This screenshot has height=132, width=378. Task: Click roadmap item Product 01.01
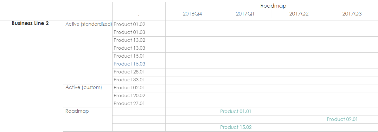point(236,111)
